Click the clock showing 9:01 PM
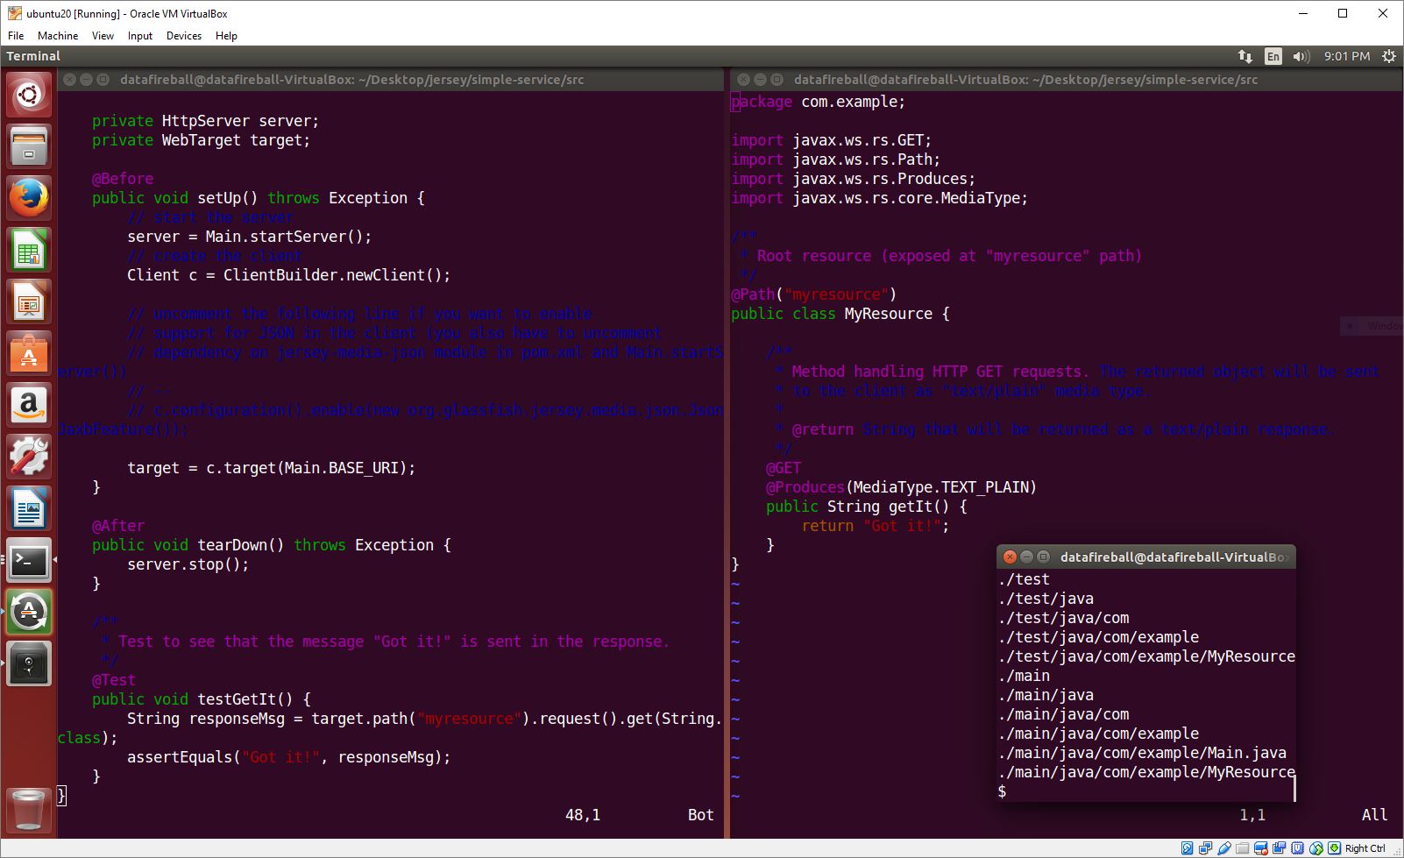The image size is (1404, 858). [1346, 55]
